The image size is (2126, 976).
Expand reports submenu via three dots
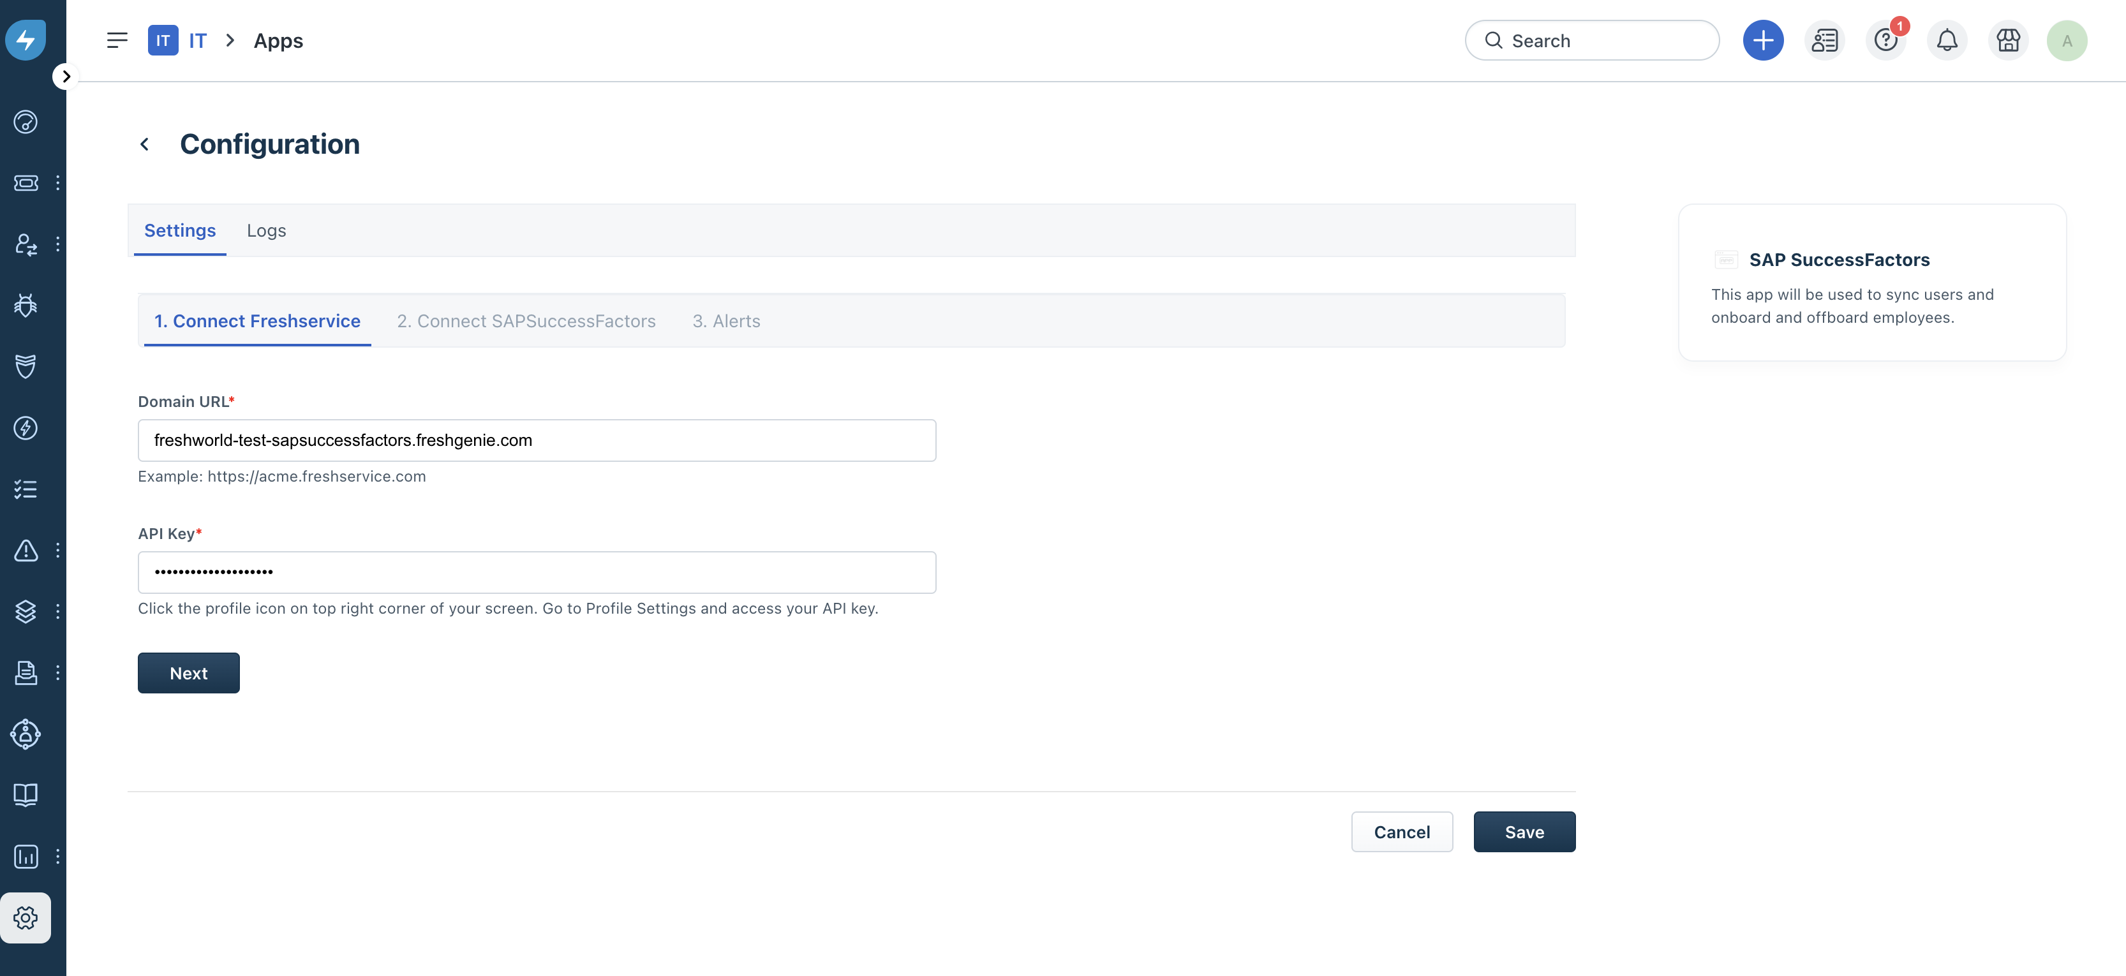pos(58,856)
